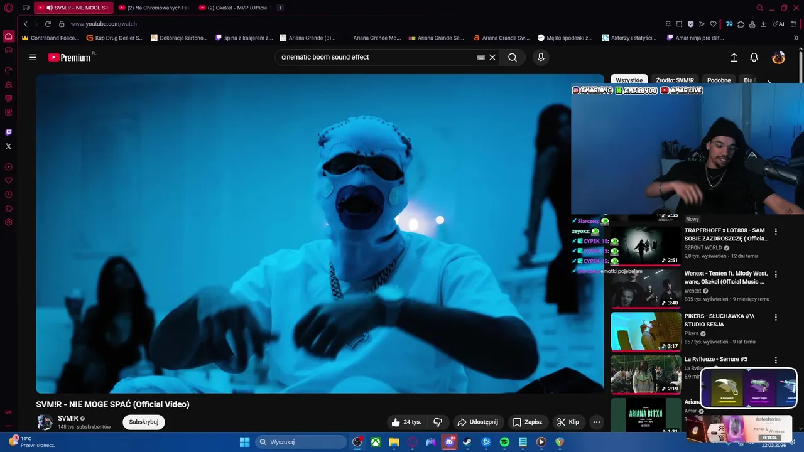Select the Wszystkie filter chip

[629, 80]
